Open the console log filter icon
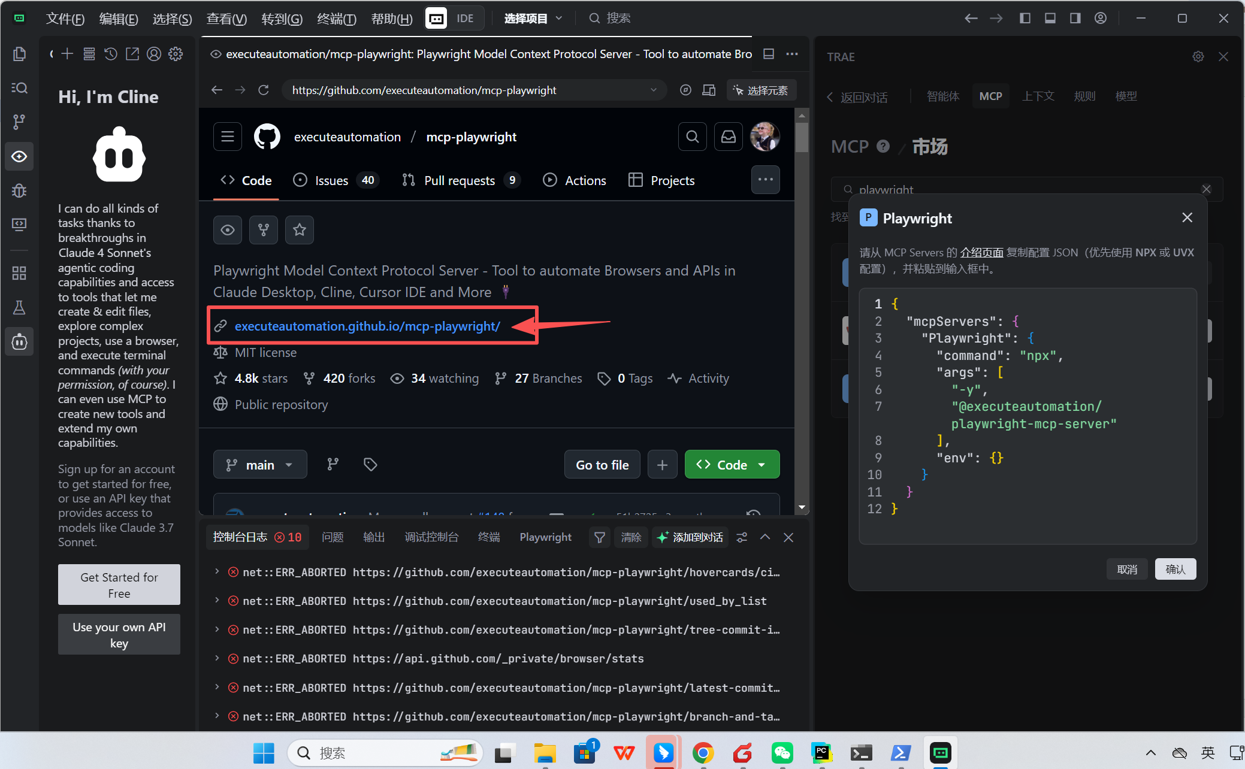 (599, 538)
